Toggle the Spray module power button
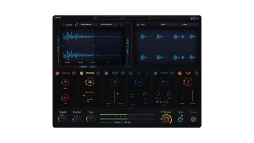Image resolution: width=254 pixels, height=143 pixels. 155,73
